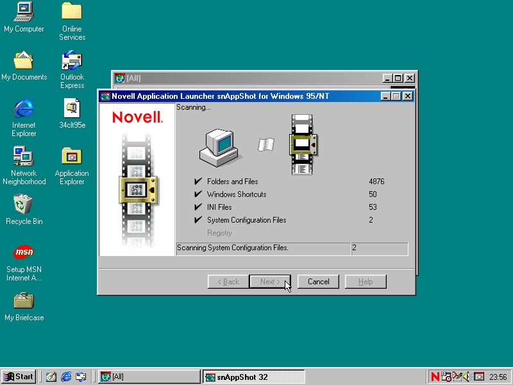
Task: Click the grayed Registry label
Action: coord(219,233)
